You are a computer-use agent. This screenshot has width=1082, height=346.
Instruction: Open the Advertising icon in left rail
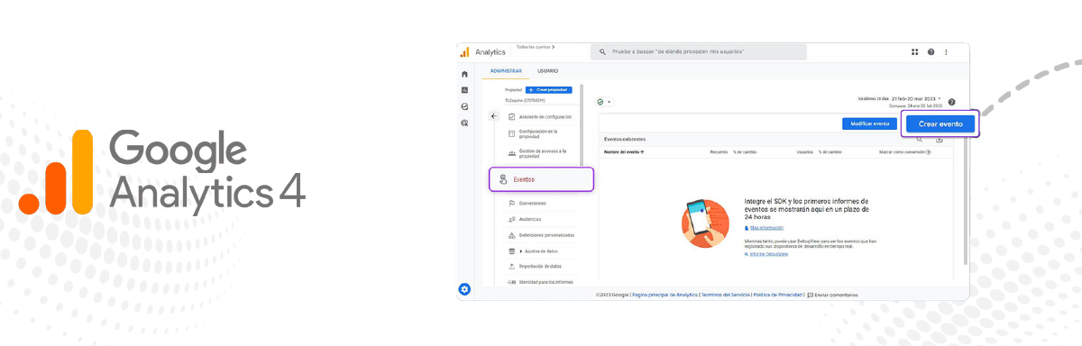click(464, 123)
